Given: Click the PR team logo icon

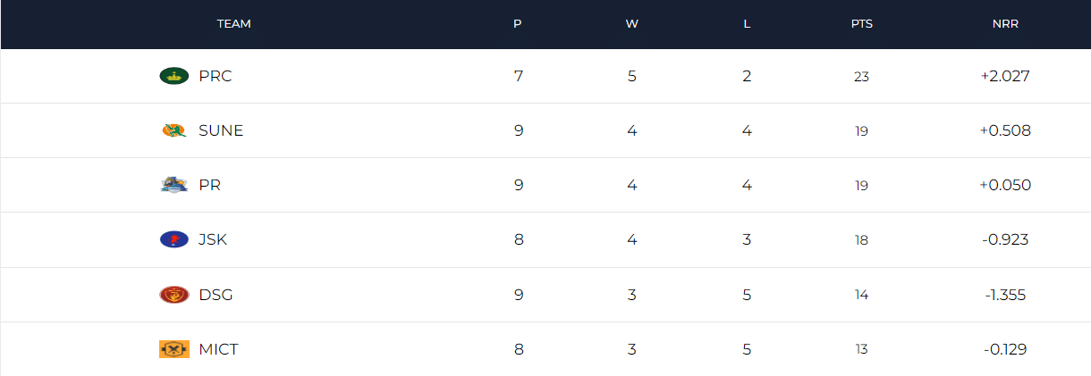Looking at the screenshot, I should pyautogui.click(x=174, y=185).
